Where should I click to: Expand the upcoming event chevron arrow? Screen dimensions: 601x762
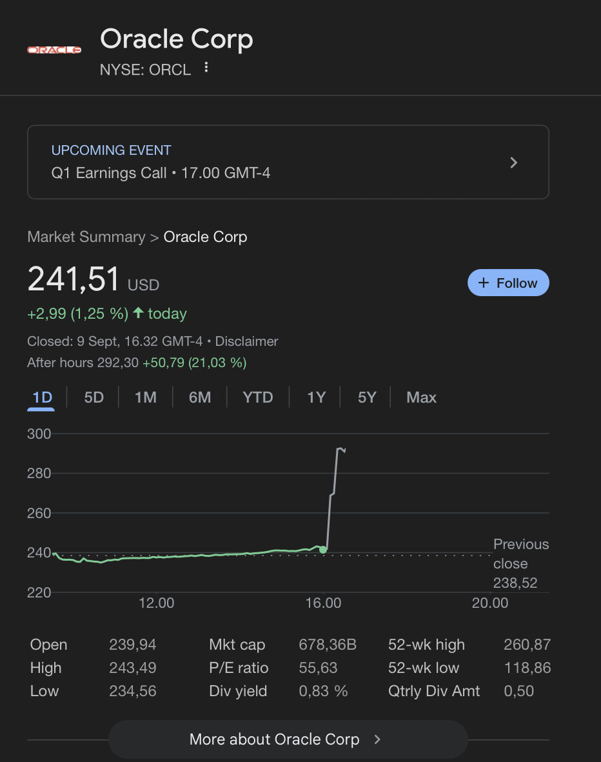513,163
